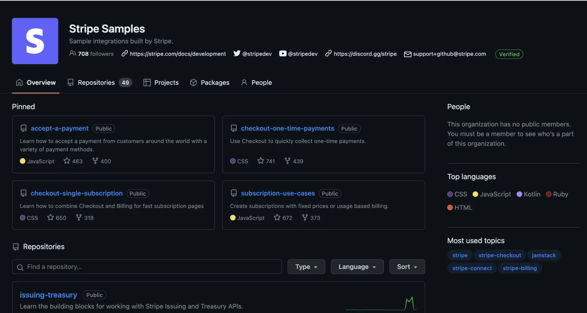
Task: Click the Projects table icon
Action: pyautogui.click(x=147, y=82)
